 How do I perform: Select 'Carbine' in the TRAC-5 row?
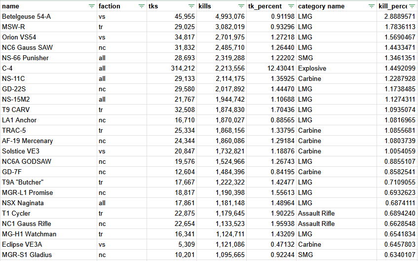(337, 131)
